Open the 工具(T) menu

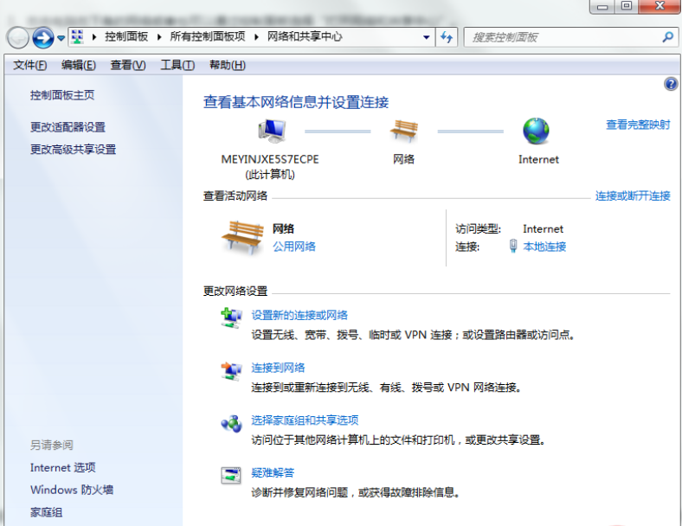point(177,65)
